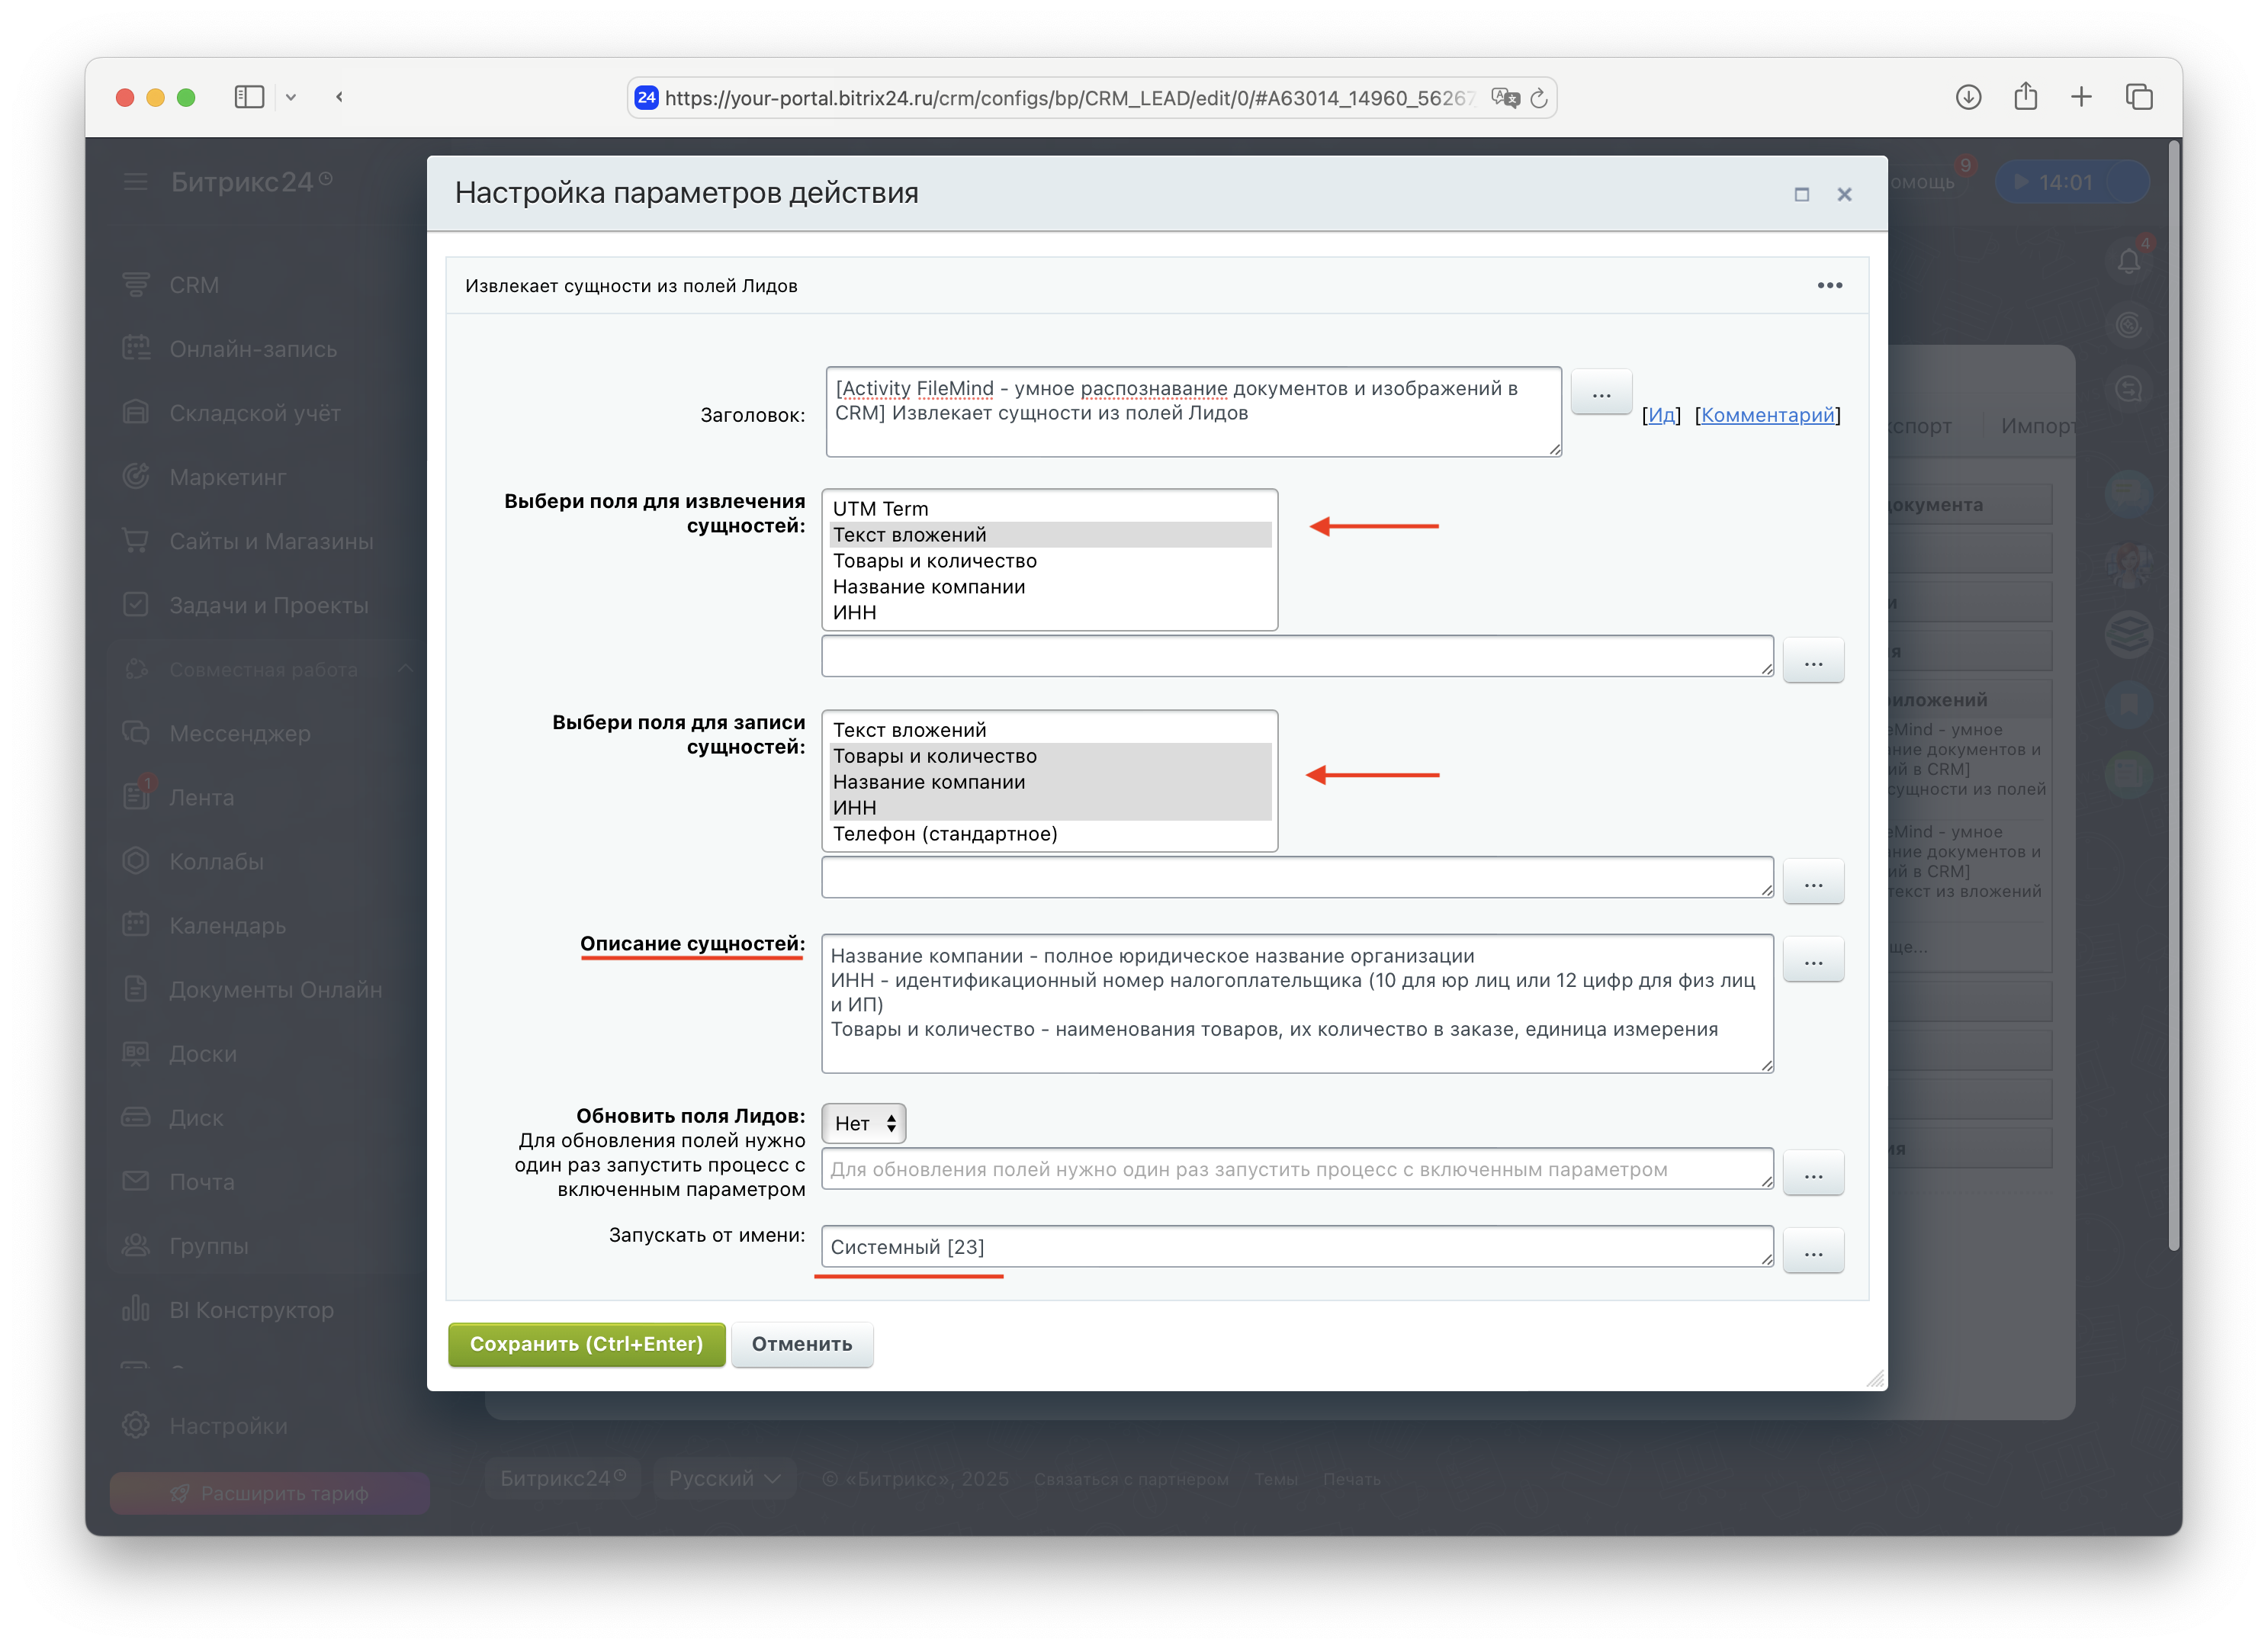This screenshot has width=2268, height=1649.
Task: Open Safari tab overview icon
Action: coord(2139,97)
